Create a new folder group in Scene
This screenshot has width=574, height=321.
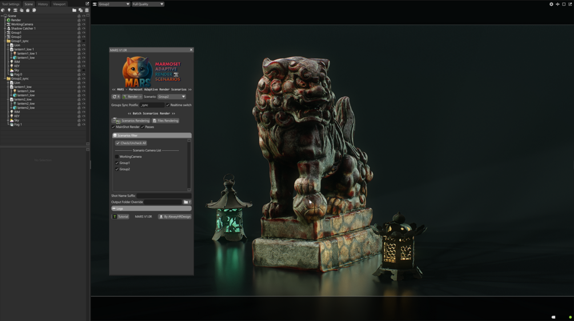[x=74, y=10]
